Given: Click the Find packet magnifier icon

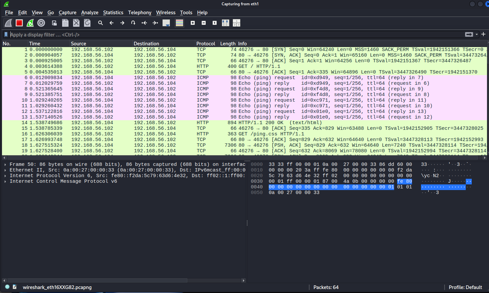Looking at the screenshot, I should pyautogui.click(x=101, y=23).
